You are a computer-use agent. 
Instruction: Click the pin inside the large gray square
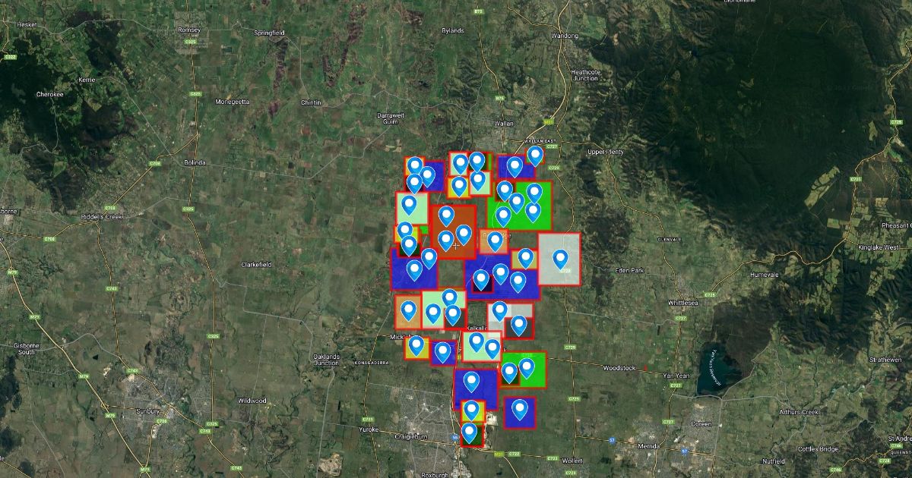point(560,259)
